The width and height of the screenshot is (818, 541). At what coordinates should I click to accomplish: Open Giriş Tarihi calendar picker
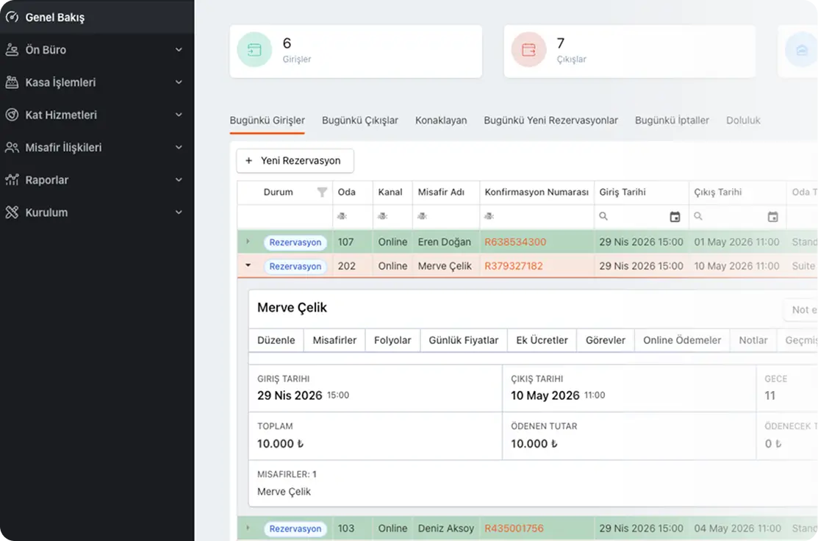[675, 217]
